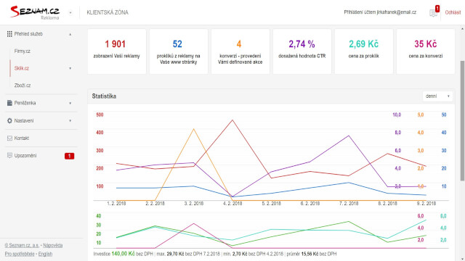Select Zboží.cz in sidebar
This screenshot has height=261, width=465.
[23, 86]
